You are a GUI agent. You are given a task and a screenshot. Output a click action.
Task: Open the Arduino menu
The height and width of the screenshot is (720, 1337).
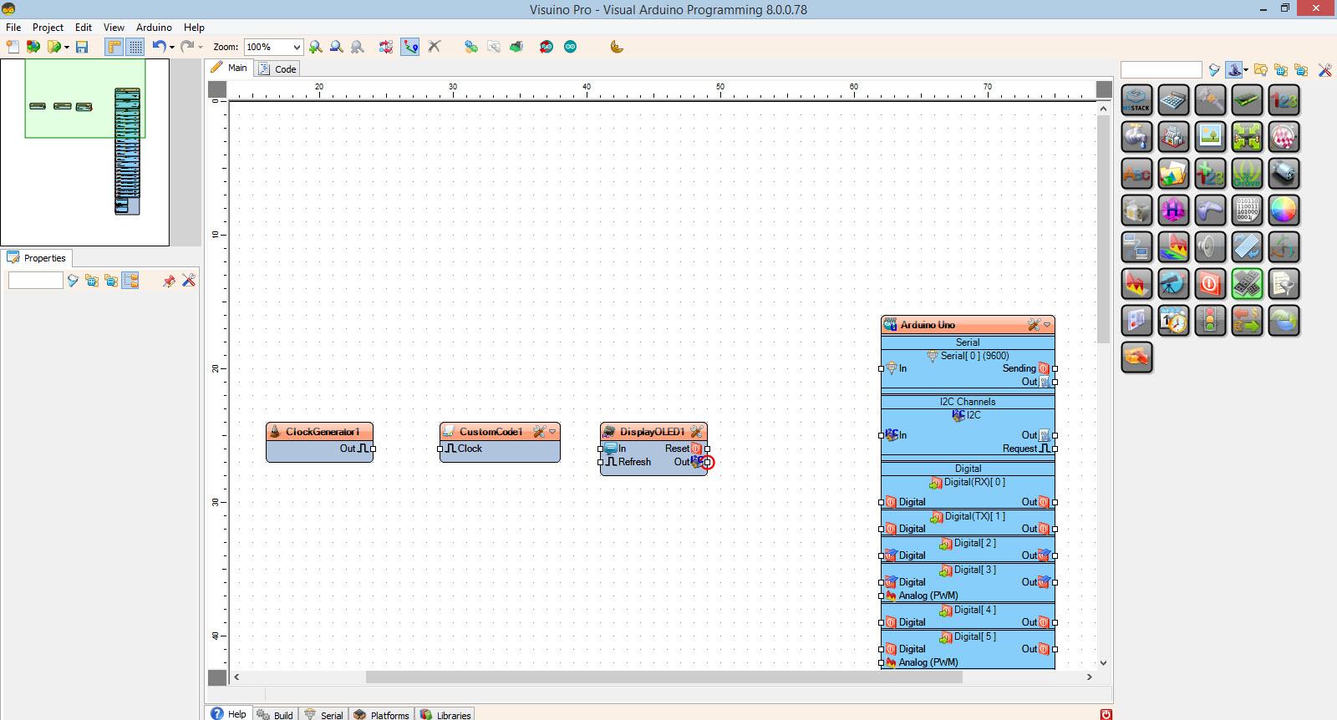coord(154,28)
